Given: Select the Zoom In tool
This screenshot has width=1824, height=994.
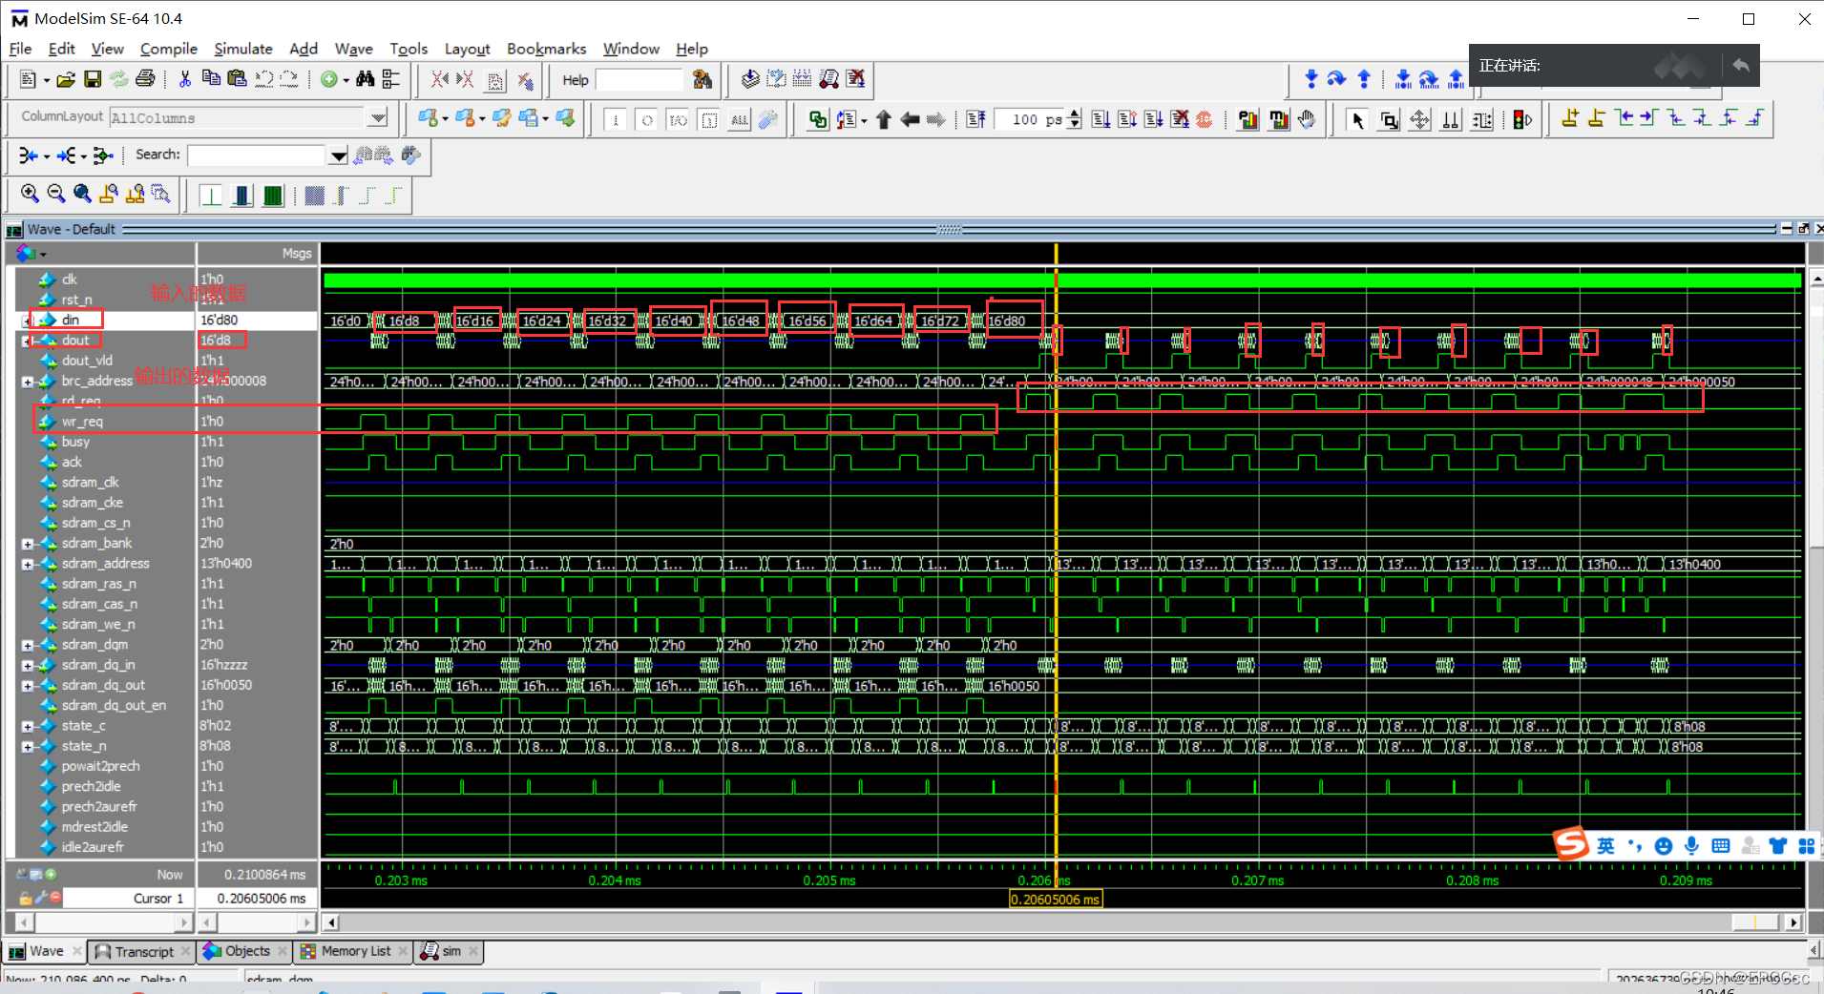Looking at the screenshot, I should 29,194.
